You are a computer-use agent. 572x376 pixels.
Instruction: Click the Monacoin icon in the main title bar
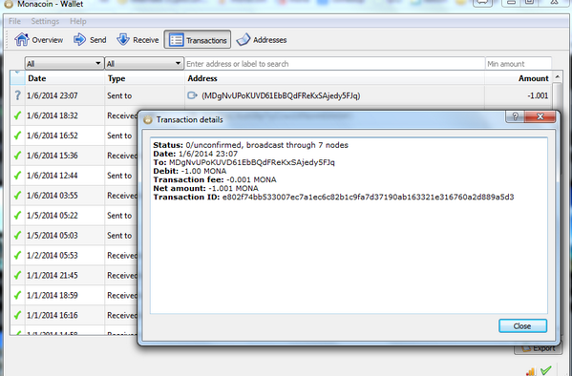click(x=9, y=4)
